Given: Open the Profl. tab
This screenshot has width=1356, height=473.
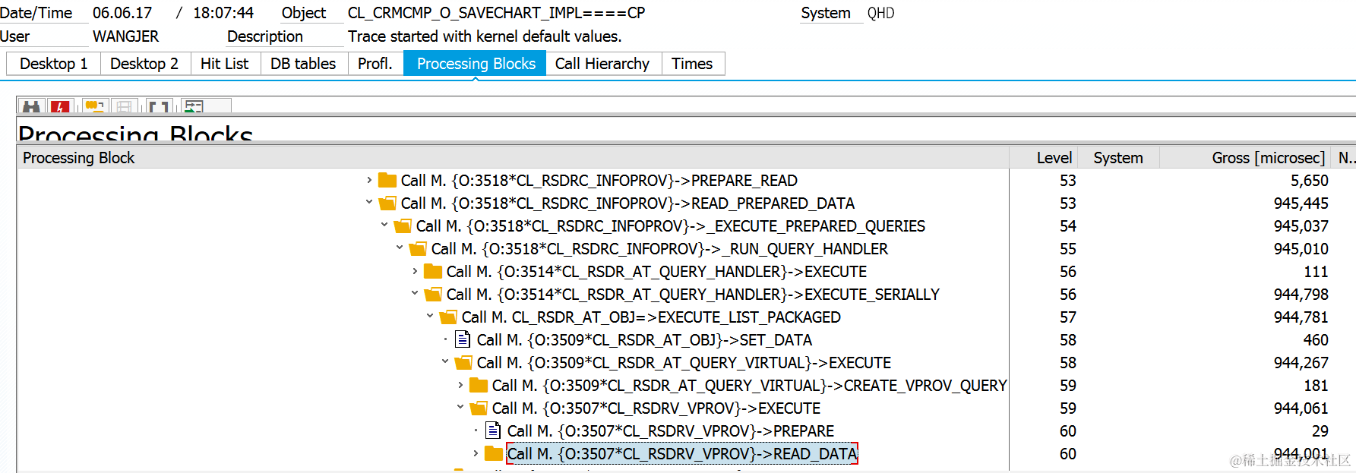Looking at the screenshot, I should (375, 64).
